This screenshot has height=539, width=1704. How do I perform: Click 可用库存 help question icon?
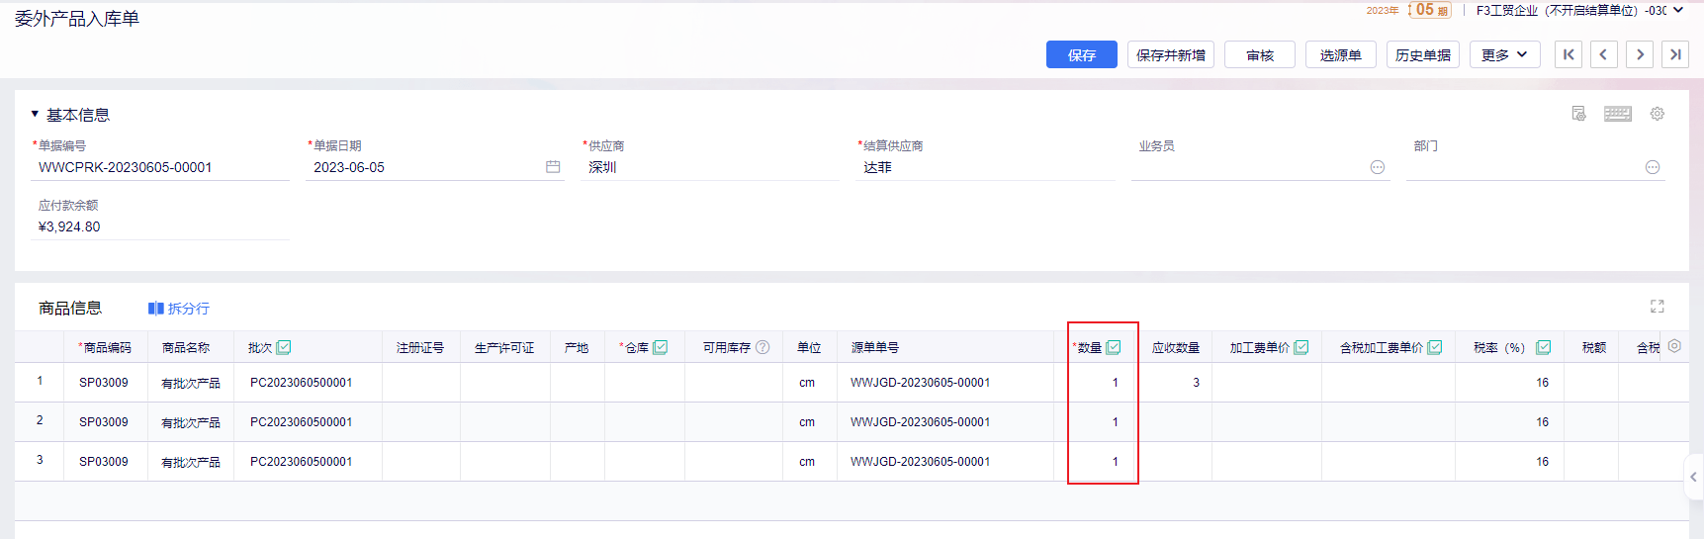pos(762,347)
